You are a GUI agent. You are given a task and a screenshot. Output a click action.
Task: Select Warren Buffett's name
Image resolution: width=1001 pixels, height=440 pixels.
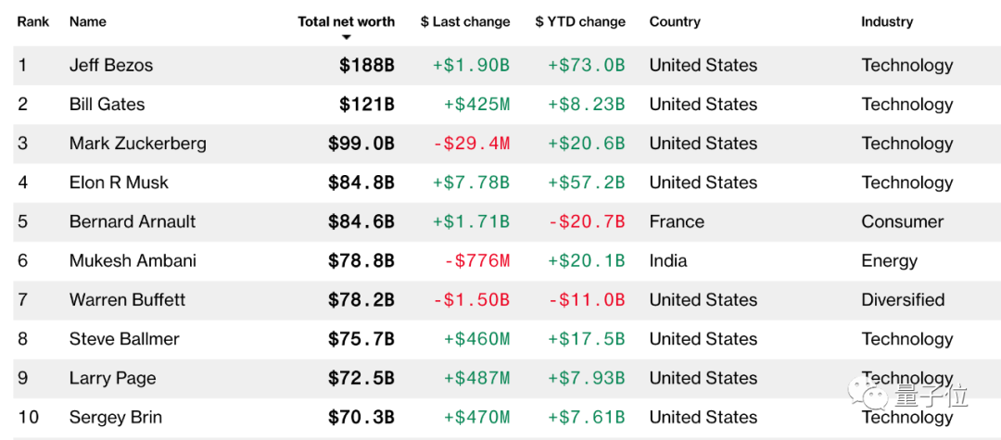[x=127, y=300]
